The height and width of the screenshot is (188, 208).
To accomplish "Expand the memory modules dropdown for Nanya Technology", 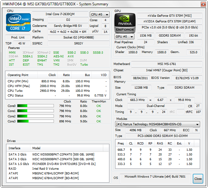I will click(x=158, y=124).
